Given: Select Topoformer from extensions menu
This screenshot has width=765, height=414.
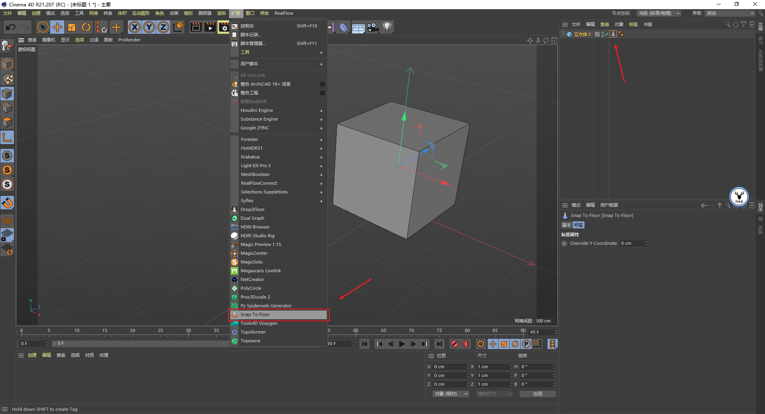Looking at the screenshot, I should (279, 332).
